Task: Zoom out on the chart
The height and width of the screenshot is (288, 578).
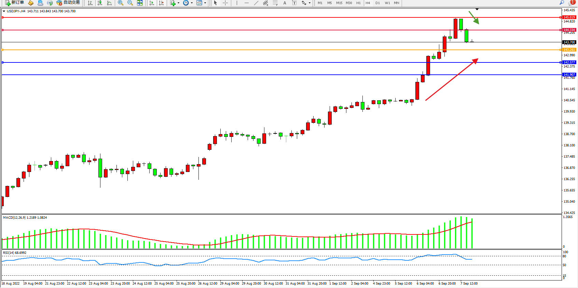Action: (x=130, y=3)
